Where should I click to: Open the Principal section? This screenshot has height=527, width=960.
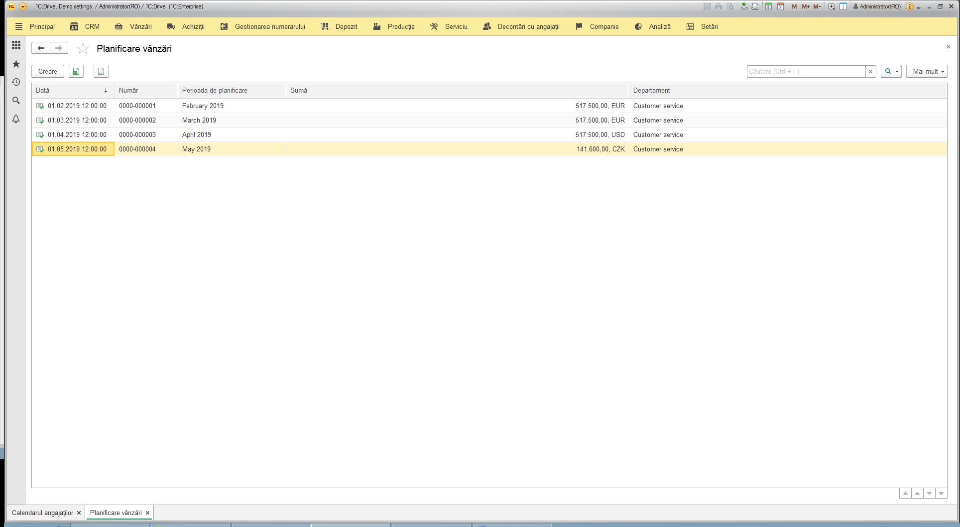[42, 26]
